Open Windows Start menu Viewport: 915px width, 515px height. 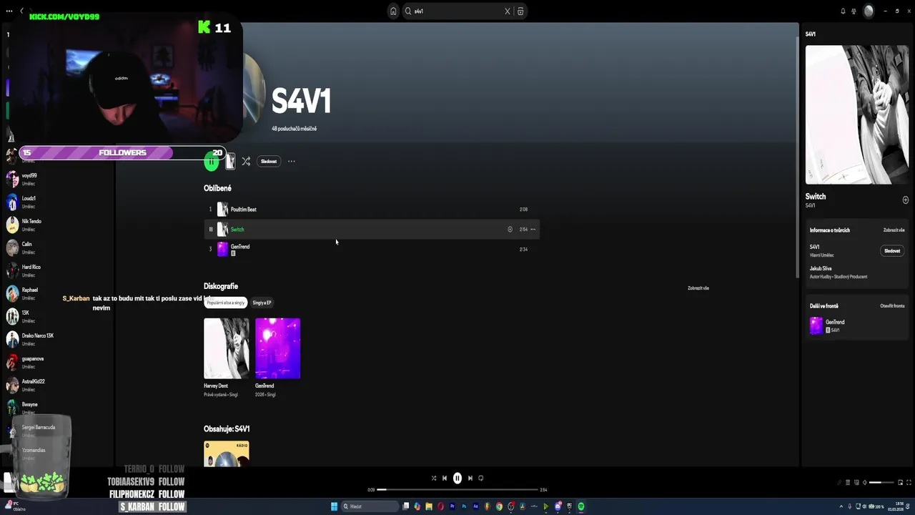point(334,506)
